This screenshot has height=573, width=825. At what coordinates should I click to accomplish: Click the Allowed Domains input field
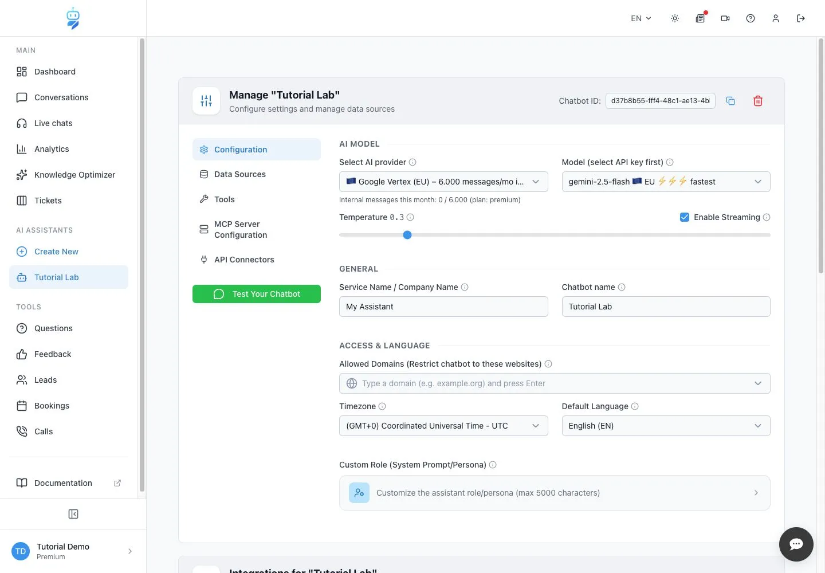click(555, 383)
